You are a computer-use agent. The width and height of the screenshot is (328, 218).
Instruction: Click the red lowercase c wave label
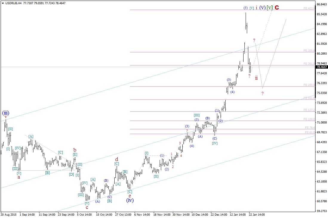coord(87,207)
